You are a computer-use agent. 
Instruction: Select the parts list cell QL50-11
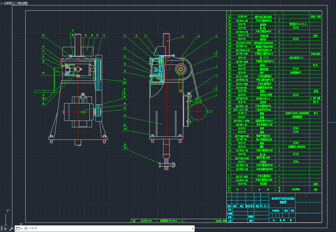coord(242,161)
